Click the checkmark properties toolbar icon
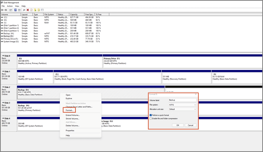Viewport: 263px width, 152px height. pos(31,10)
